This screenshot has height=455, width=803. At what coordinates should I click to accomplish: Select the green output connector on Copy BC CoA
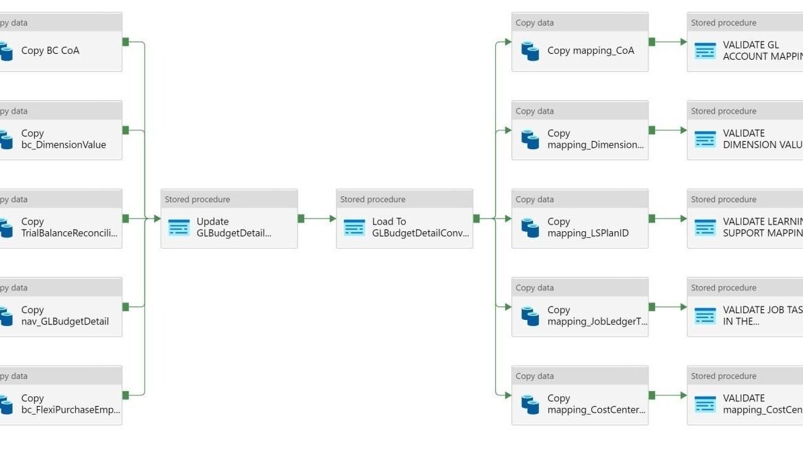click(x=125, y=43)
